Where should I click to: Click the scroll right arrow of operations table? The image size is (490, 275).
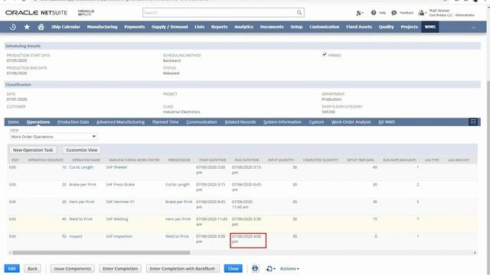click(475, 253)
